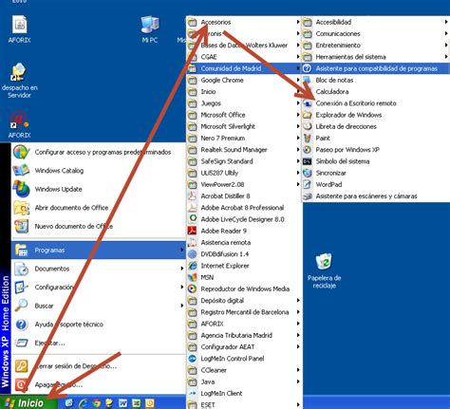This screenshot has width=450, height=409.
Task: Click the Excel icon in quick launch
Action: point(136,403)
